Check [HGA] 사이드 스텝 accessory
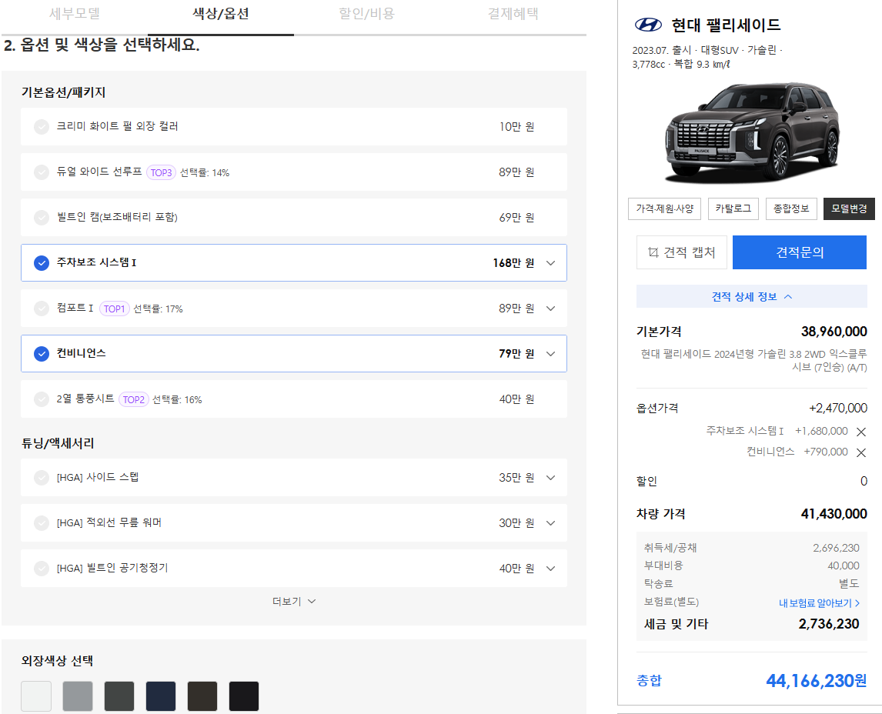This screenshot has height=714, width=882. pos(41,477)
